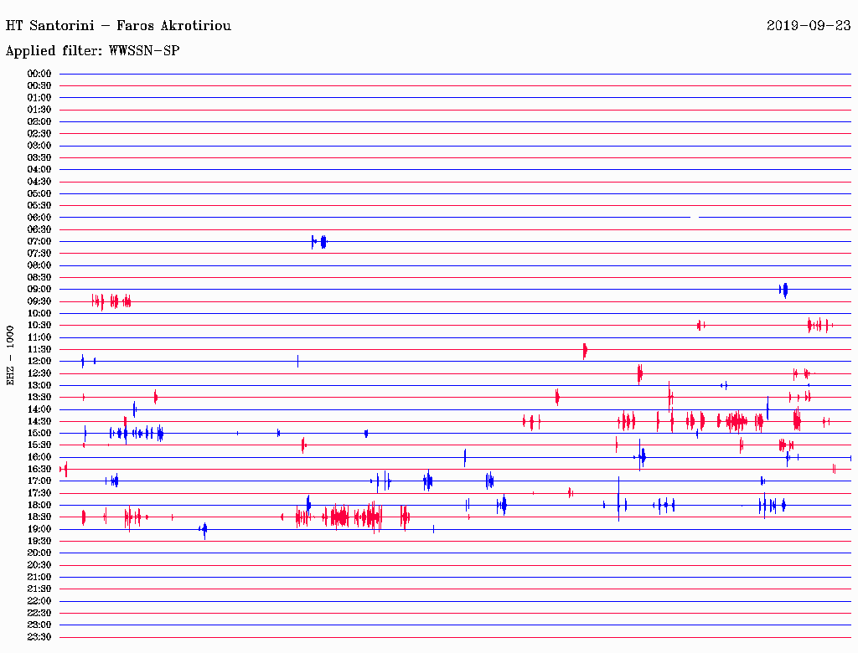Select the 23:30 time label
858x653 pixels.
[39, 637]
